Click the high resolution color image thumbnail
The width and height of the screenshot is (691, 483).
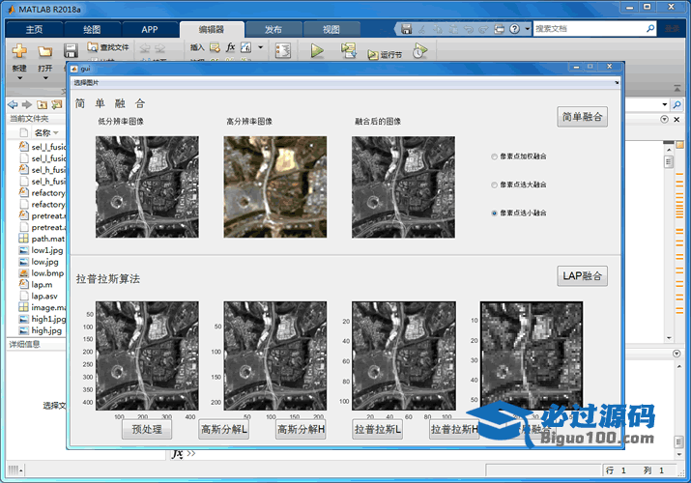coord(275,186)
